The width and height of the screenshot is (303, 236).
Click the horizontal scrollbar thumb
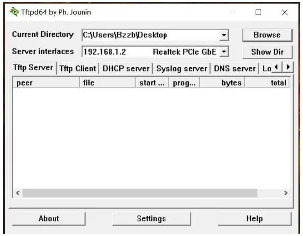[140, 193]
